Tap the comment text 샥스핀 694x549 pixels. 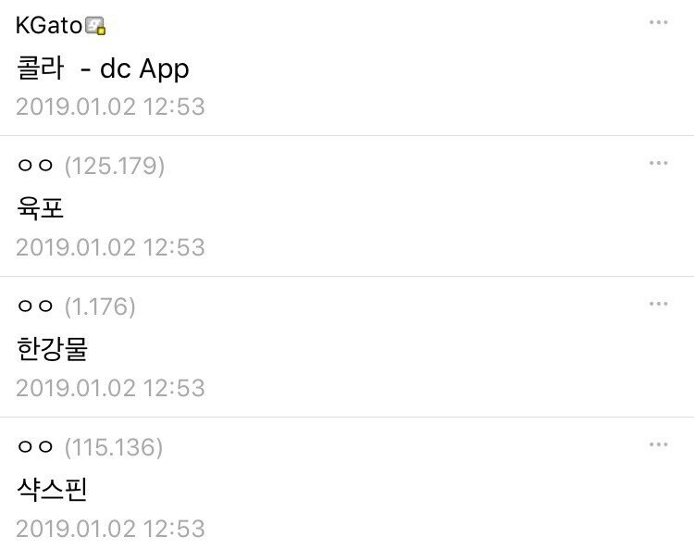[x=52, y=489]
